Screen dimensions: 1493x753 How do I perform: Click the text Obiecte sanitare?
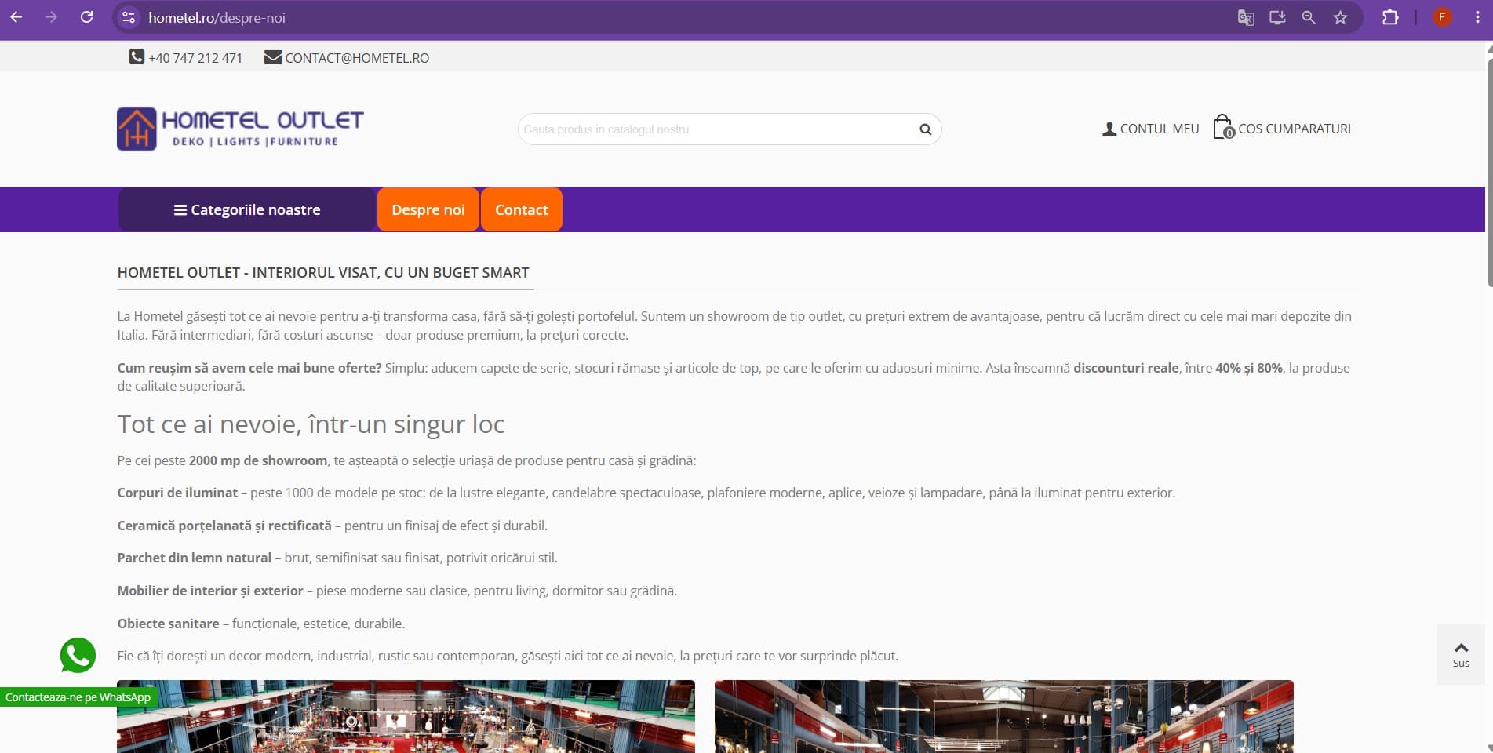coord(168,624)
